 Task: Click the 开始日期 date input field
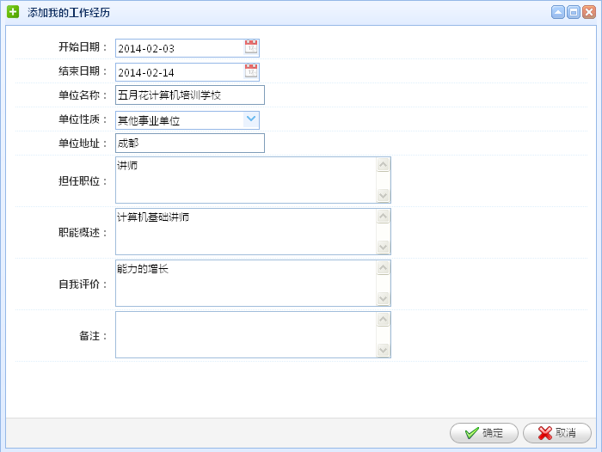pos(180,48)
